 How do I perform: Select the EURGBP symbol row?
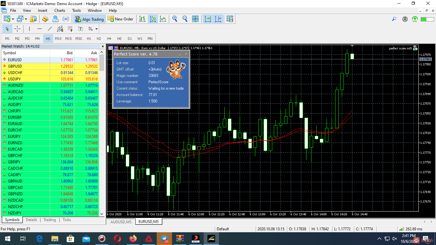pos(50,117)
